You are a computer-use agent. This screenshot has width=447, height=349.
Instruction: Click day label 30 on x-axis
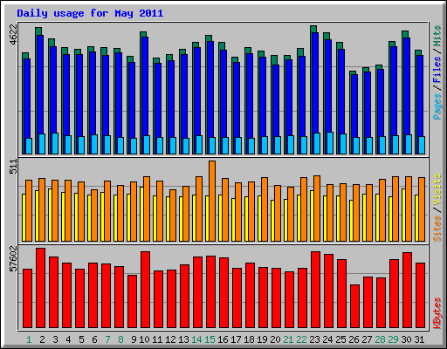point(406,339)
